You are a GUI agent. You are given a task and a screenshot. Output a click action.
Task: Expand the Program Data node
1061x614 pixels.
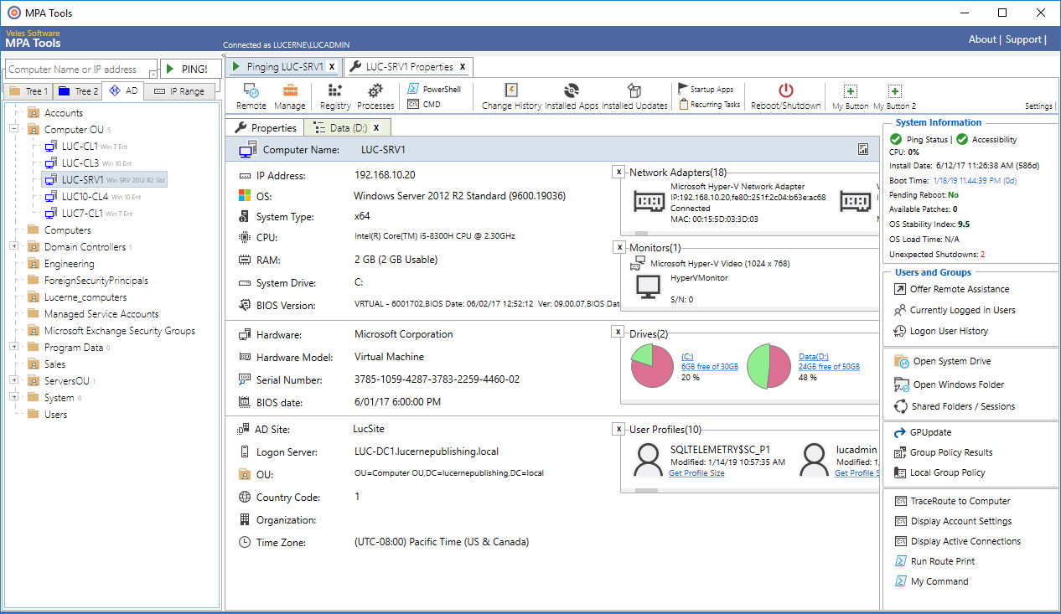click(x=14, y=347)
